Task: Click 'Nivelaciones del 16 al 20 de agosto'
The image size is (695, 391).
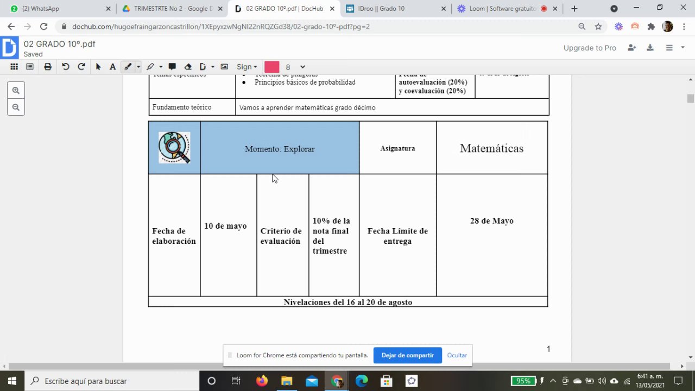Action: (x=348, y=302)
